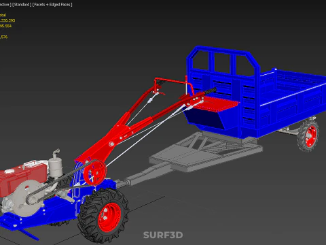326x245 pixels.
Task: Select the red driver seat platform
Action: pyautogui.click(x=216, y=104)
